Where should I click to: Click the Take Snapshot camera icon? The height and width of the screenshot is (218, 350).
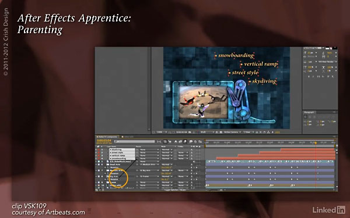click(190, 132)
